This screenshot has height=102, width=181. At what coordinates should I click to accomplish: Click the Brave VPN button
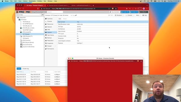click(x=140, y=8)
